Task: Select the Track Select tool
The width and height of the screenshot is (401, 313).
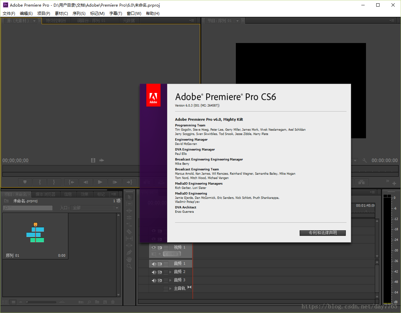Action: [129, 204]
